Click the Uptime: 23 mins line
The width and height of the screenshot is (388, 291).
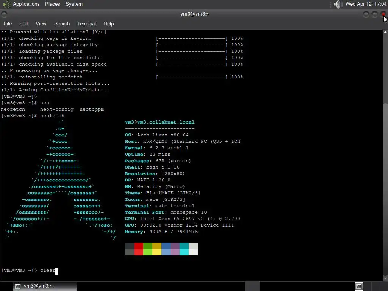tap(147, 155)
